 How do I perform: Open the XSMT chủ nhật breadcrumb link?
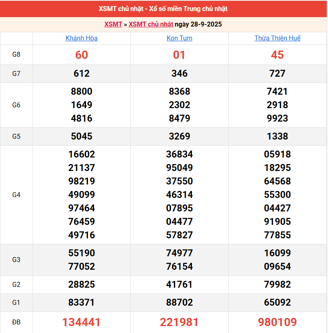point(151,24)
